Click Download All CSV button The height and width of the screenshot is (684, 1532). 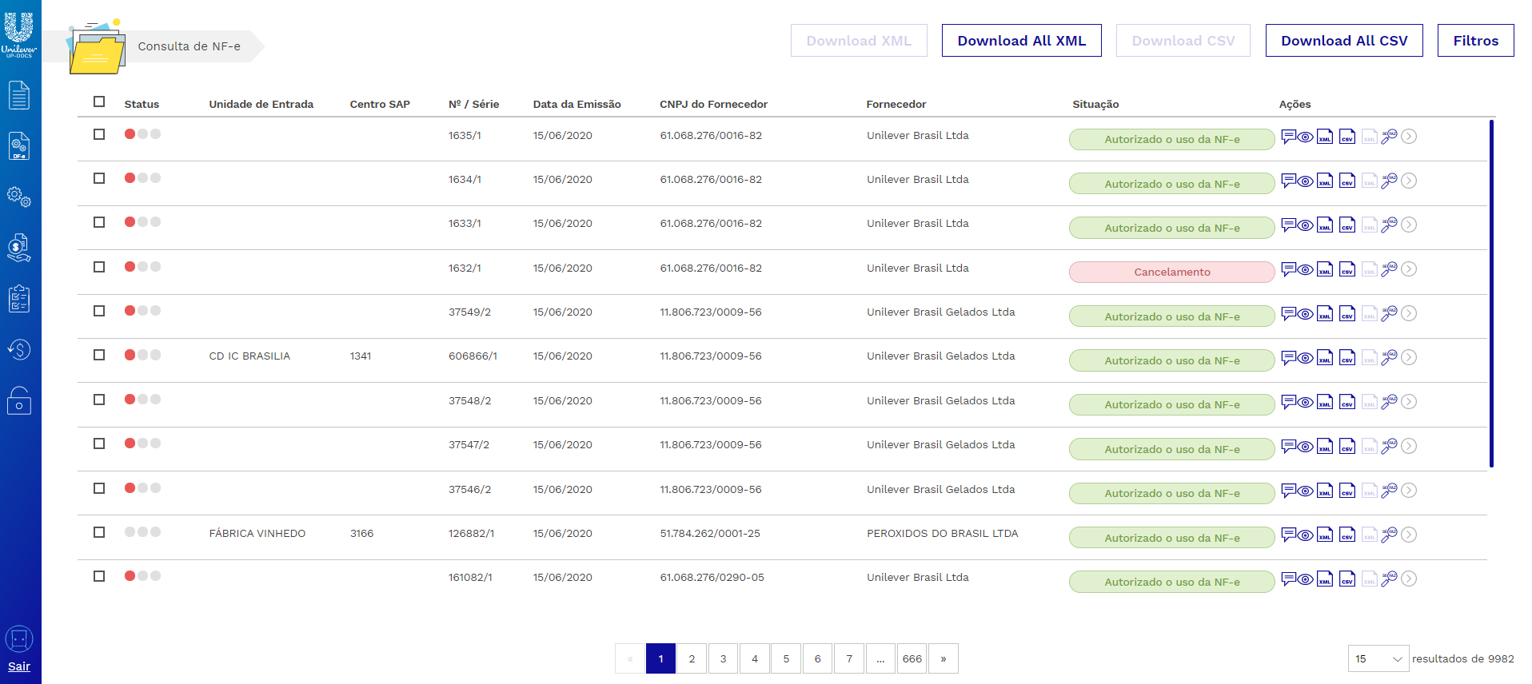(1344, 41)
